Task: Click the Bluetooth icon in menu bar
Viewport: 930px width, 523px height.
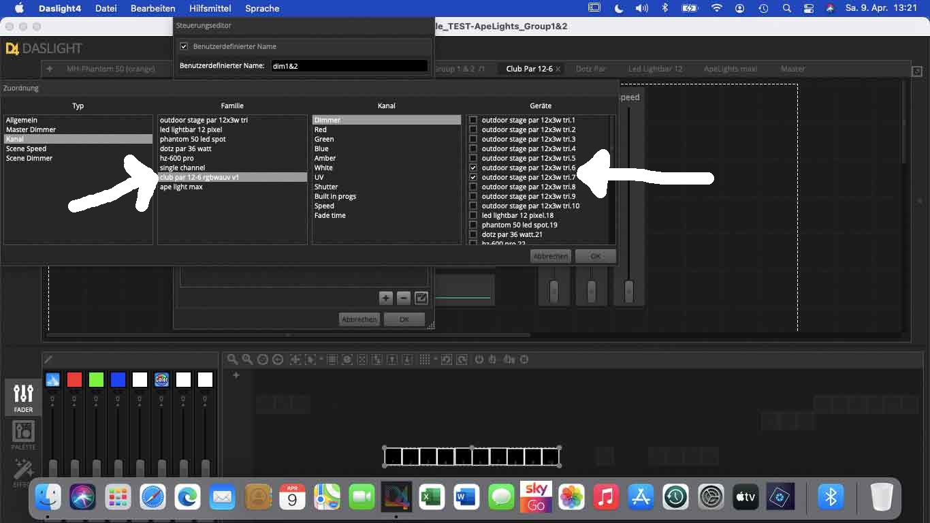Action: [664, 8]
